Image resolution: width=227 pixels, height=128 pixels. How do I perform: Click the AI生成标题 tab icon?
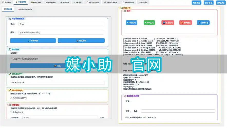click(x=17, y=2)
